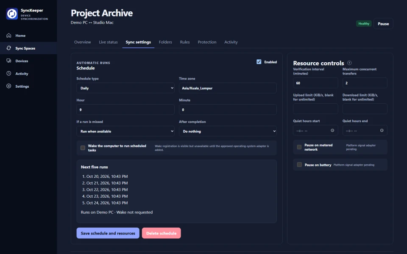The width and height of the screenshot is (407, 254).
Task: Click the Project Archive heading
Action: (x=102, y=13)
